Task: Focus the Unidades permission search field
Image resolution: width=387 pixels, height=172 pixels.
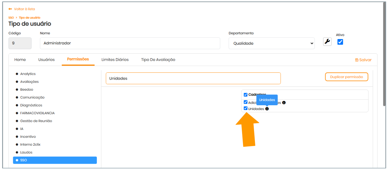Action: point(193,78)
